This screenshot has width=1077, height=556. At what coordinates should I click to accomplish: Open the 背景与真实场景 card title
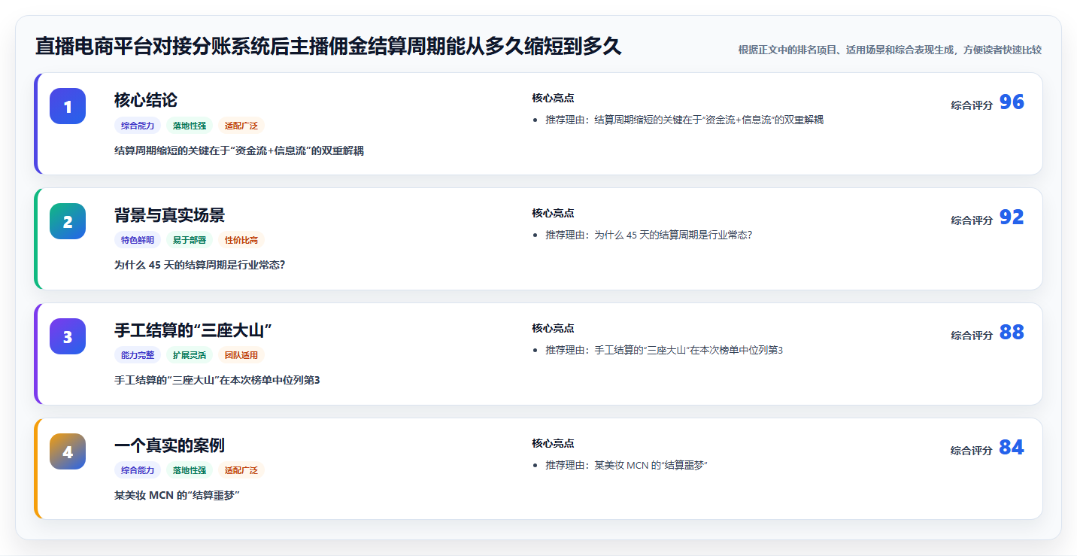coord(169,215)
